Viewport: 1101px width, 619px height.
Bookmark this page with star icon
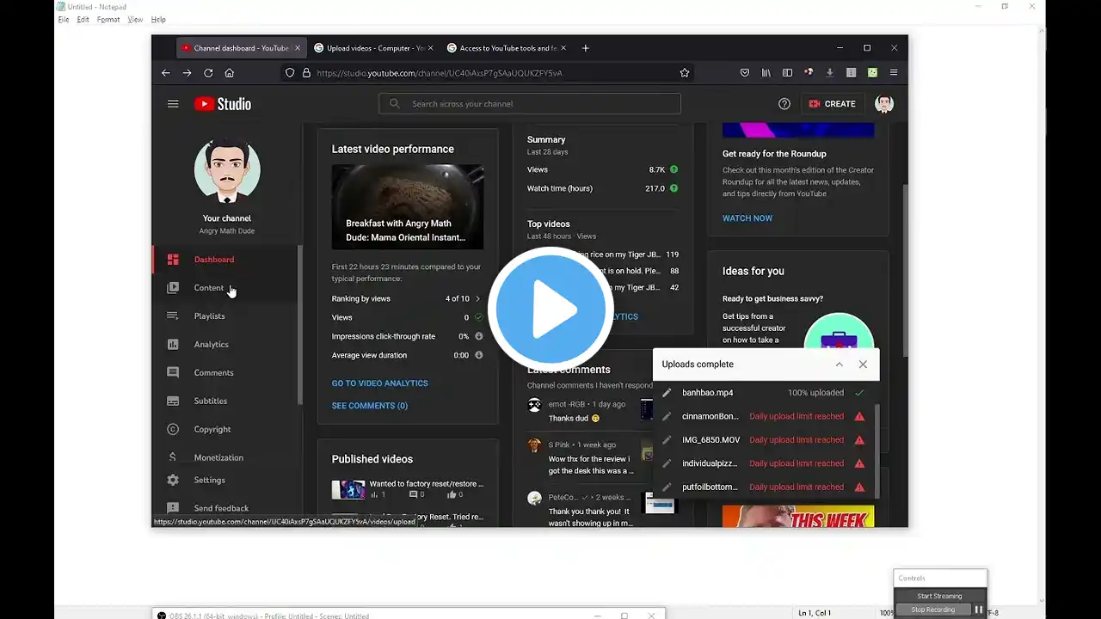685,73
